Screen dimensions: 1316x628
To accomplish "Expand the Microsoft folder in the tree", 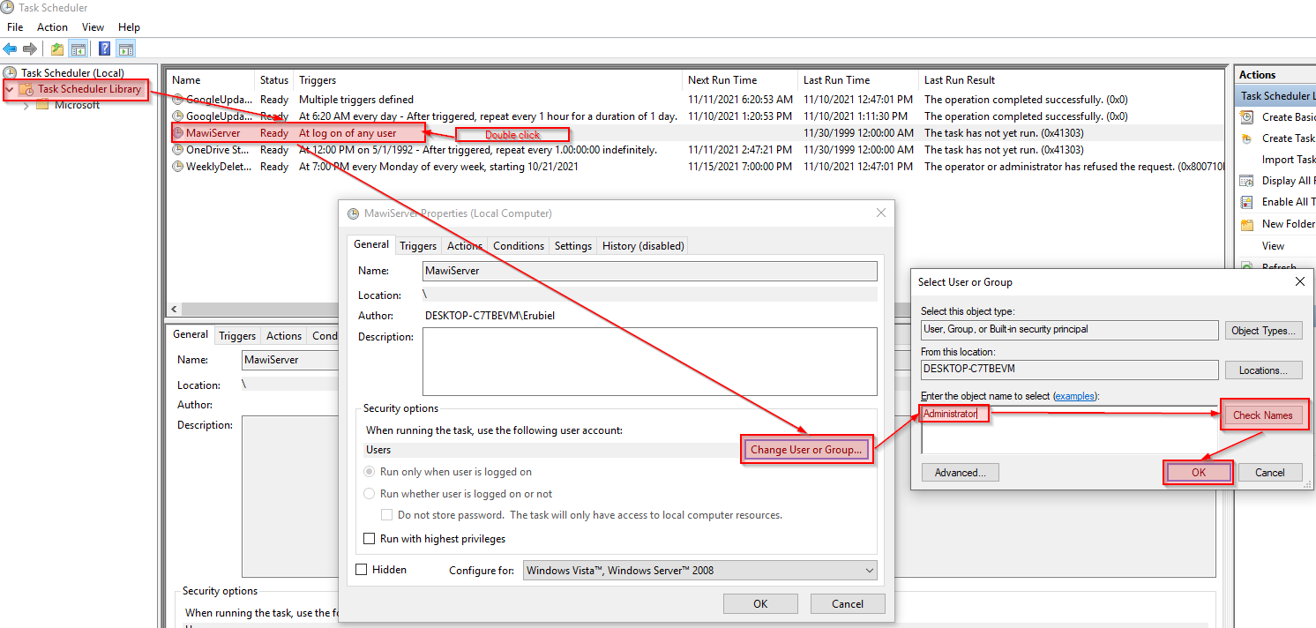I will (x=26, y=106).
